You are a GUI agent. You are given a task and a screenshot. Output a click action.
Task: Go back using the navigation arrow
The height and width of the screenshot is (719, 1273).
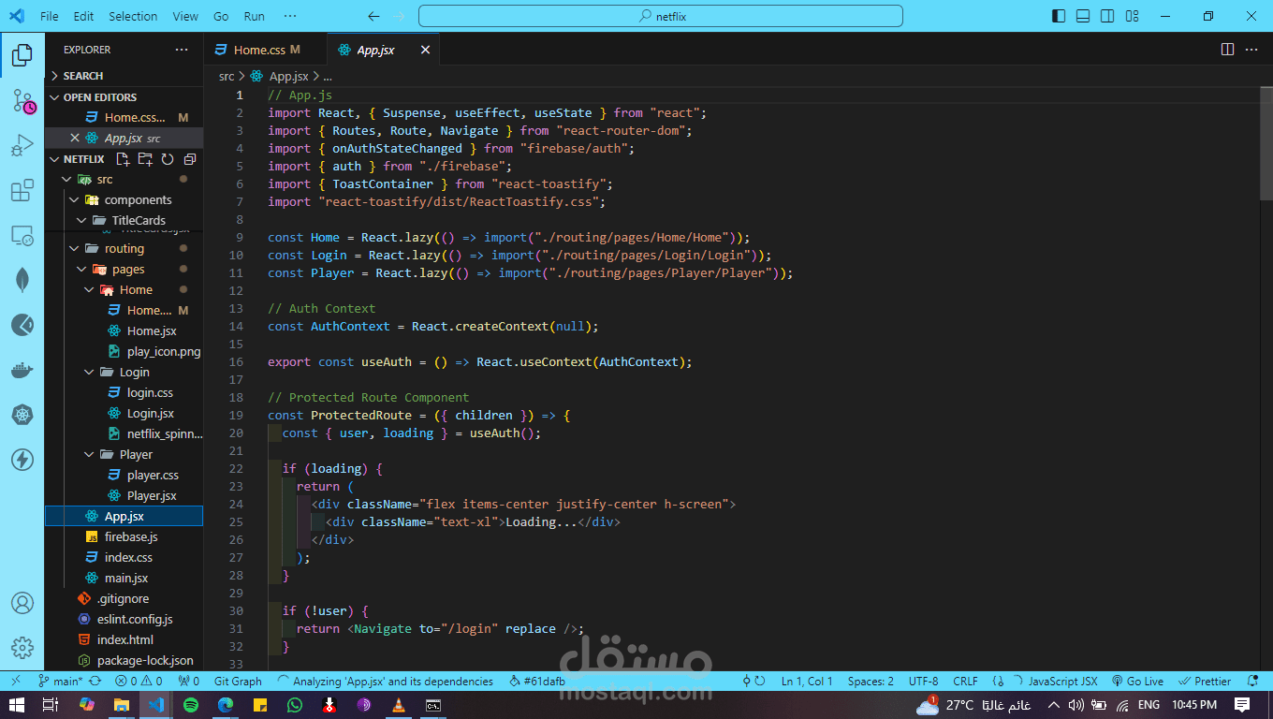374,16
